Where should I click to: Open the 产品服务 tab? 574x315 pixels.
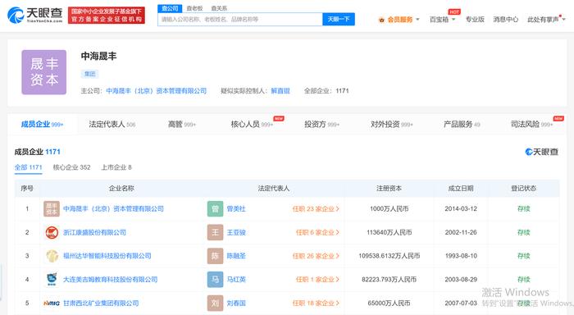(x=462, y=124)
